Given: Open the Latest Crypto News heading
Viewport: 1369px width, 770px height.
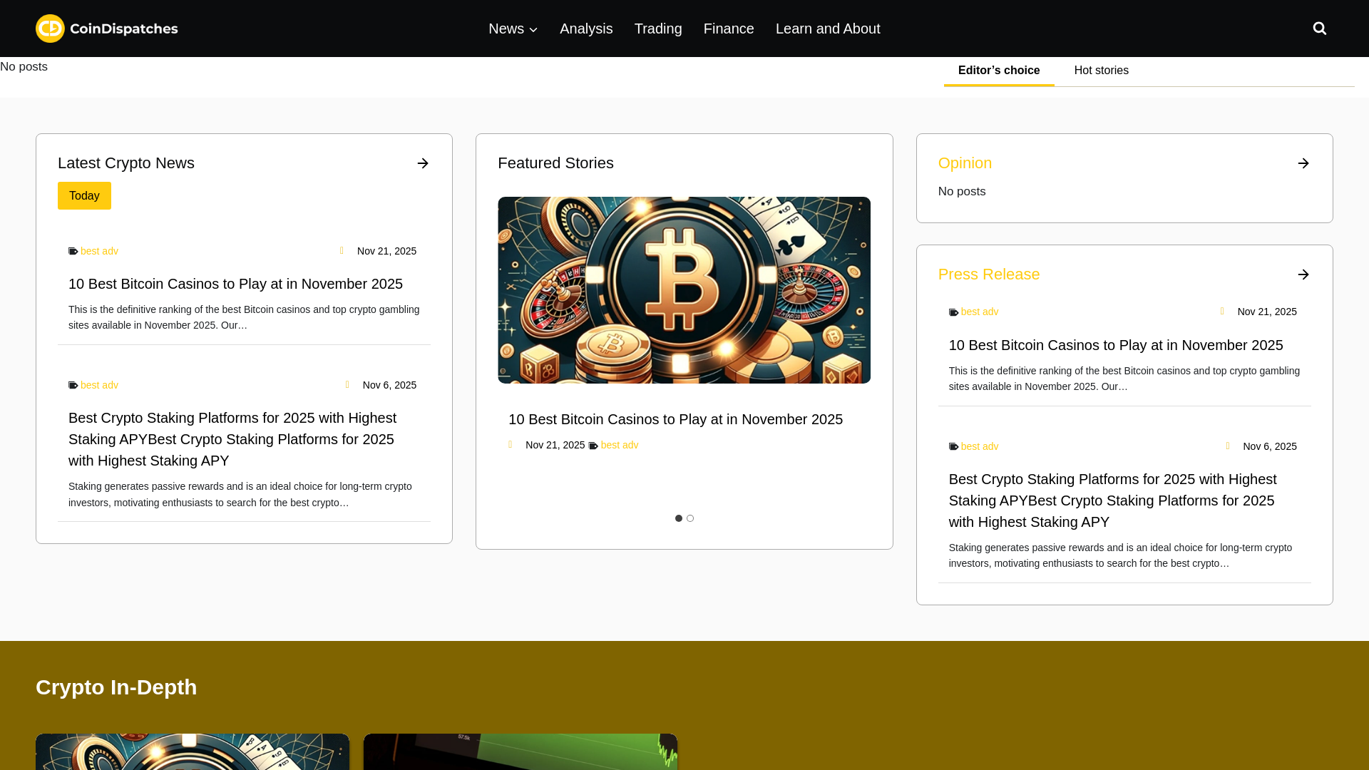Looking at the screenshot, I should tap(126, 163).
